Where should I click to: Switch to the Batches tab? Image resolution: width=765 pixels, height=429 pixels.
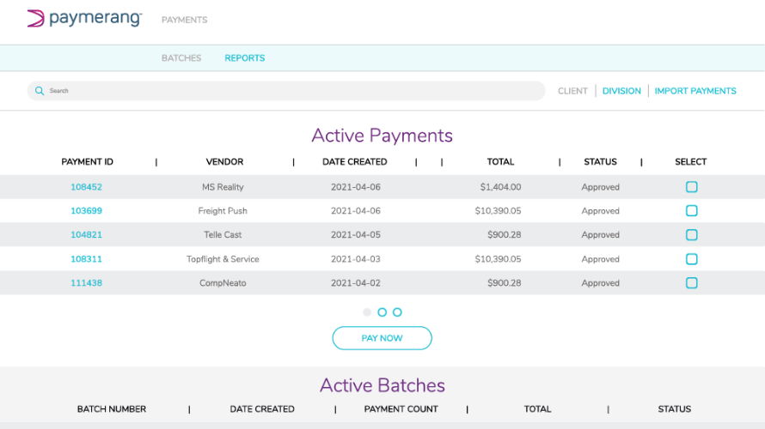click(x=181, y=58)
